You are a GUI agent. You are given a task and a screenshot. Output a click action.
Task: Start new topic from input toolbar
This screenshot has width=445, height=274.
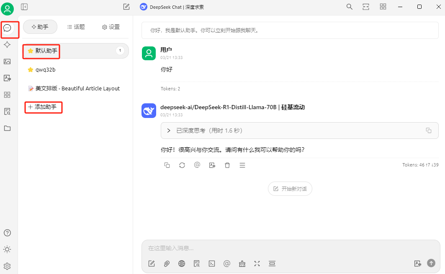(152, 264)
